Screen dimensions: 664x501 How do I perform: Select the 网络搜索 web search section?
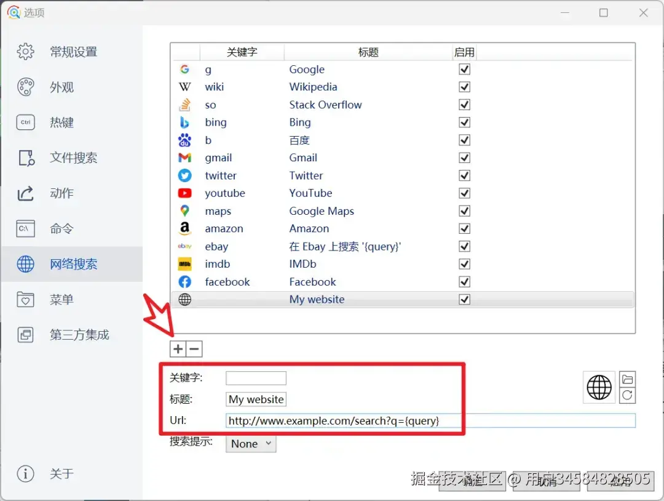click(72, 264)
